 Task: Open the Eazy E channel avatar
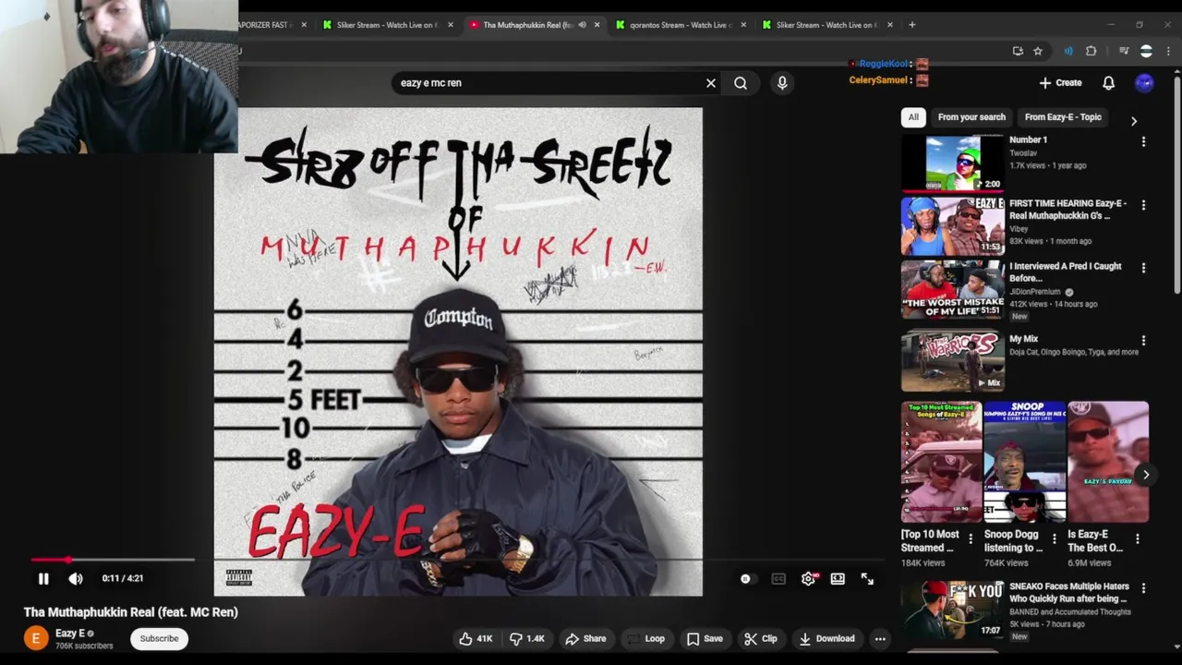pyautogui.click(x=35, y=638)
